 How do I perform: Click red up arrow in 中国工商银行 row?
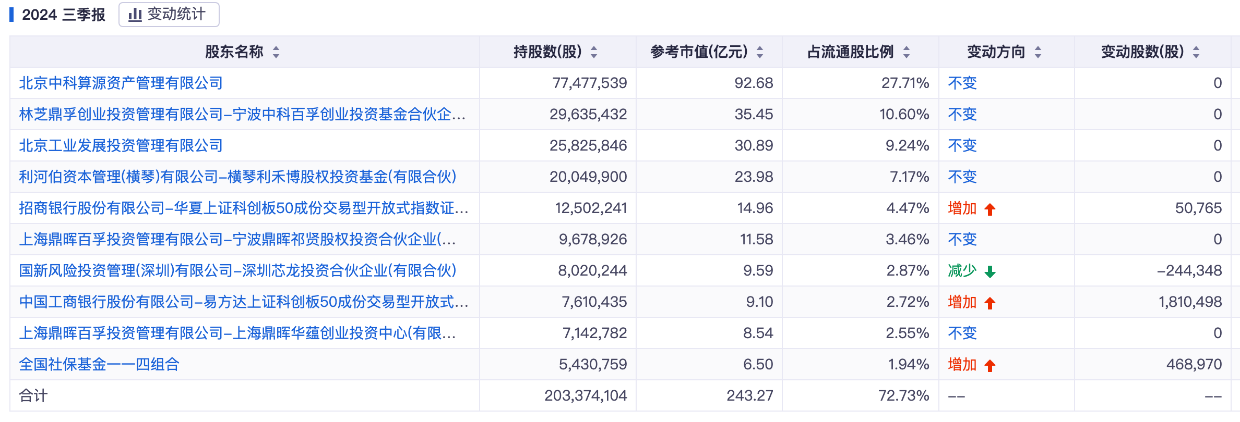tap(990, 303)
